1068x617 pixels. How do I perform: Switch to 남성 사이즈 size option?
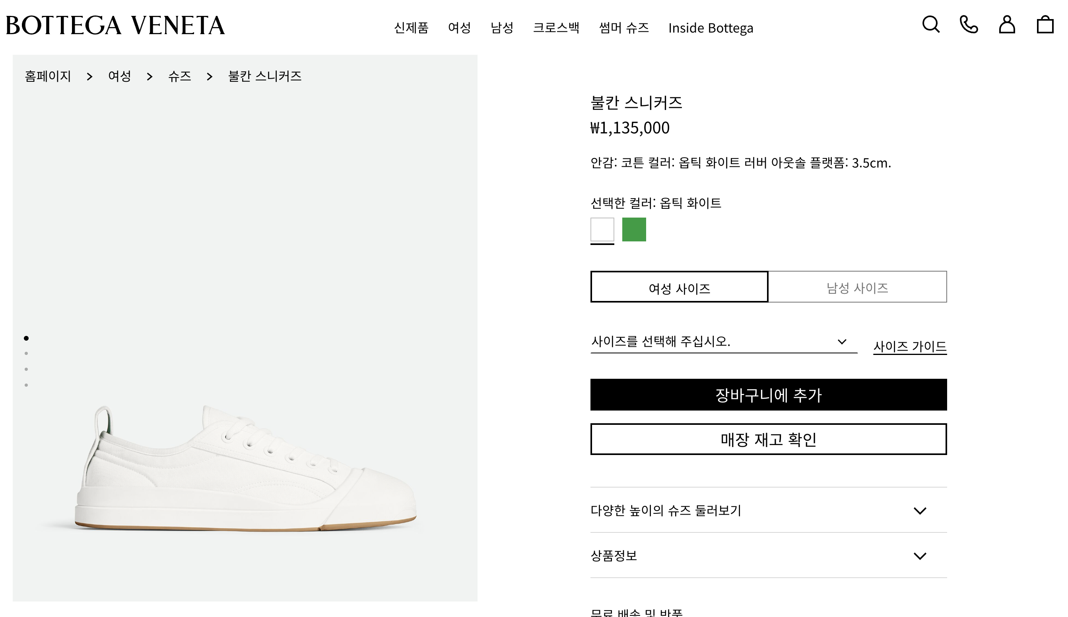pos(857,287)
